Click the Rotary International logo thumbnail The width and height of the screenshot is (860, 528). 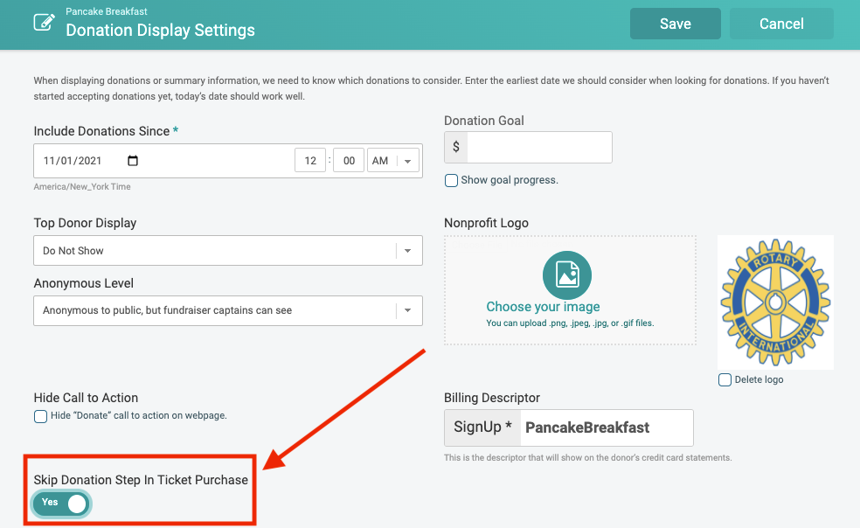pyautogui.click(x=775, y=302)
